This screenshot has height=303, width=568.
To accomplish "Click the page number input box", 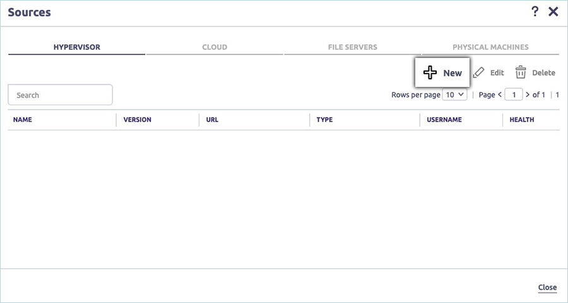I will (514, 95).
